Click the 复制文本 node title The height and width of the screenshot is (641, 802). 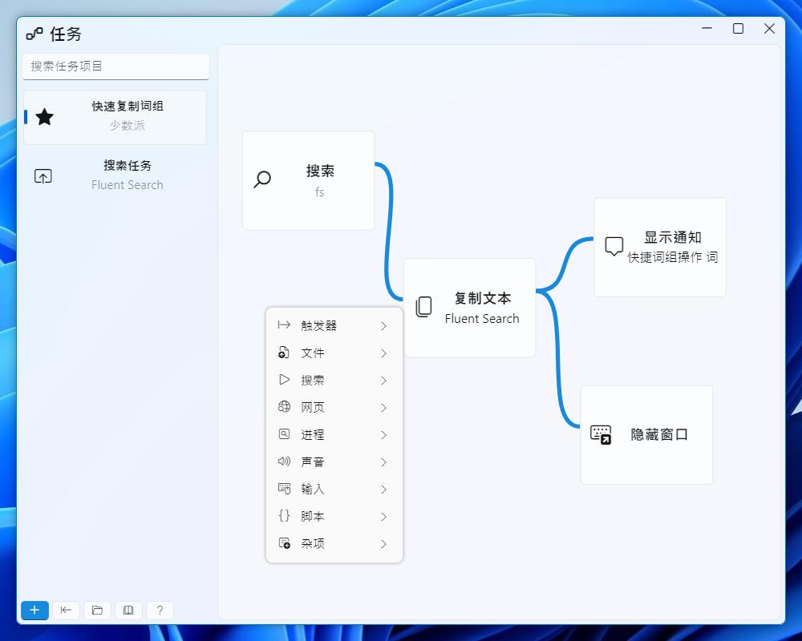pos(483,298)
